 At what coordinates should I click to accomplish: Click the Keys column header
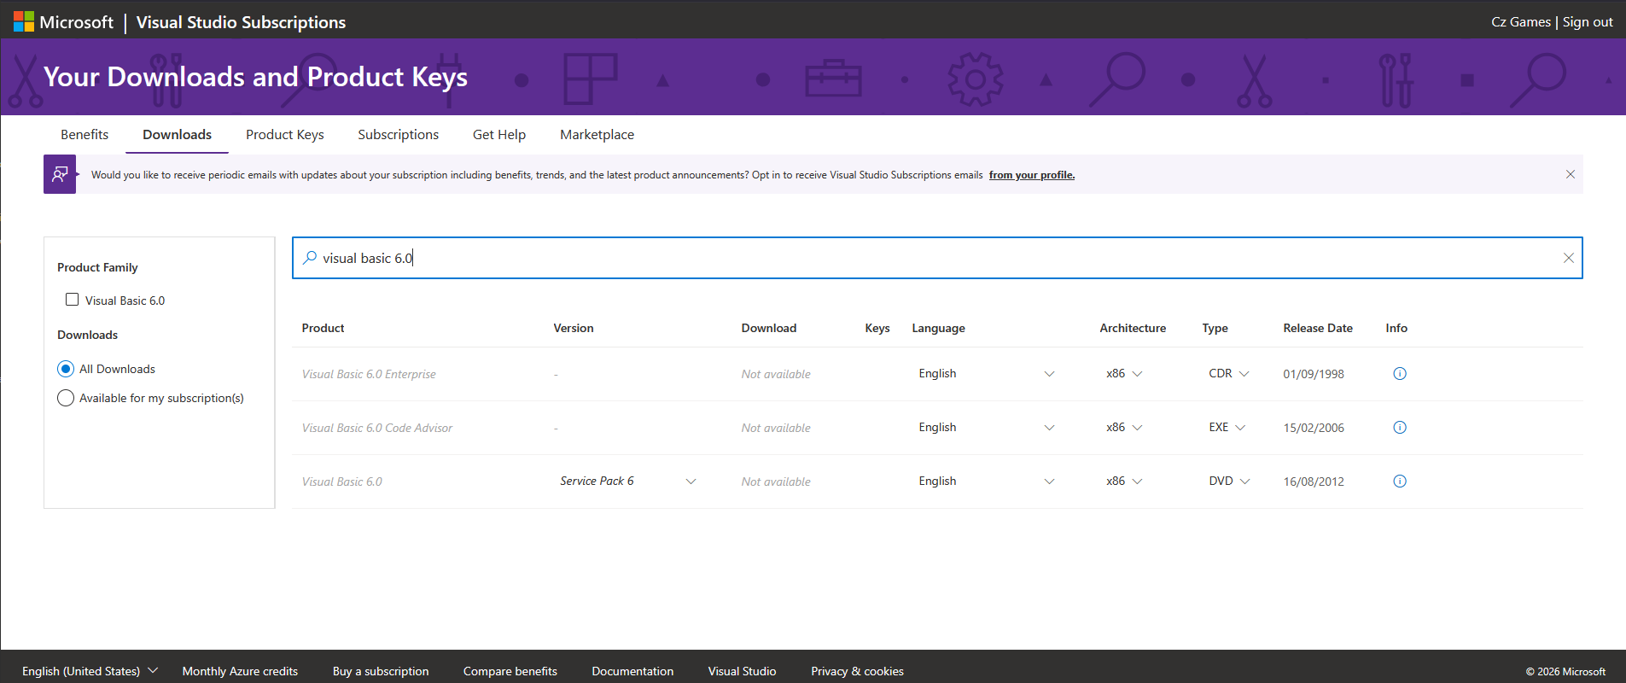(877, 328)
